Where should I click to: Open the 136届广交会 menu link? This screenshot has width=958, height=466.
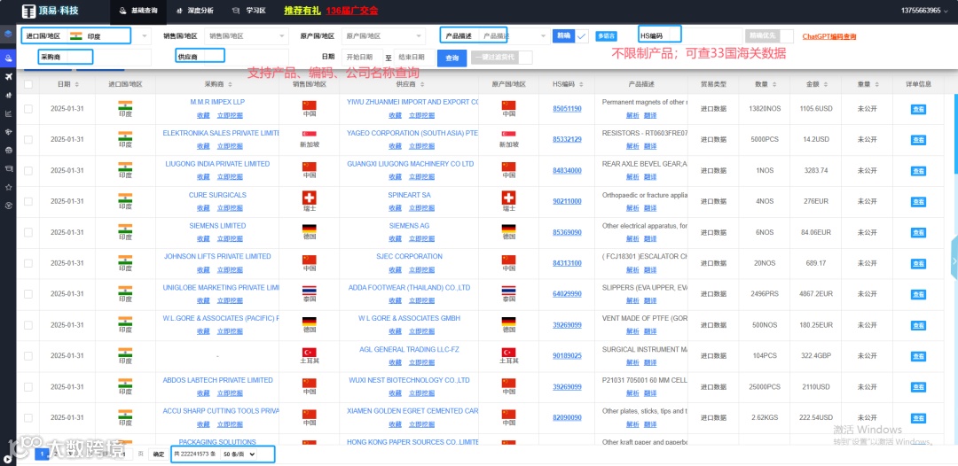click(x=352, y=11)
